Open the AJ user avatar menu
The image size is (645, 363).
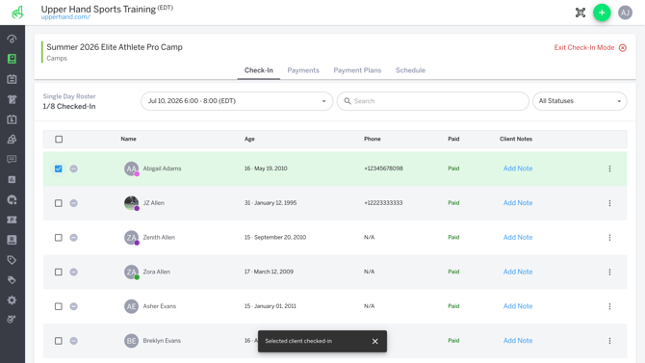click(625, 13)
